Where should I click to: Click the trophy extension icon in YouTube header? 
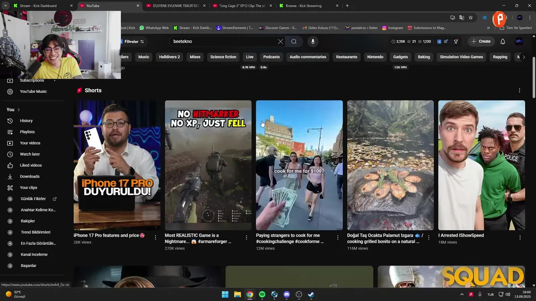pos(456,41)
